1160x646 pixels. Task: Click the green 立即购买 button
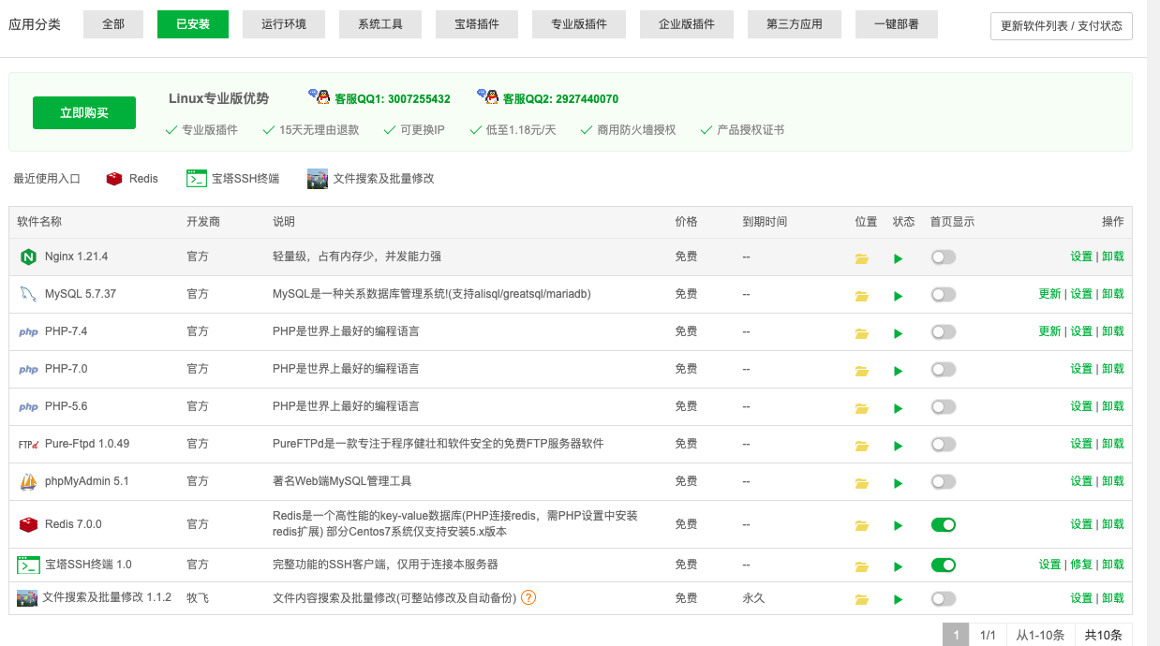(84, 113)
